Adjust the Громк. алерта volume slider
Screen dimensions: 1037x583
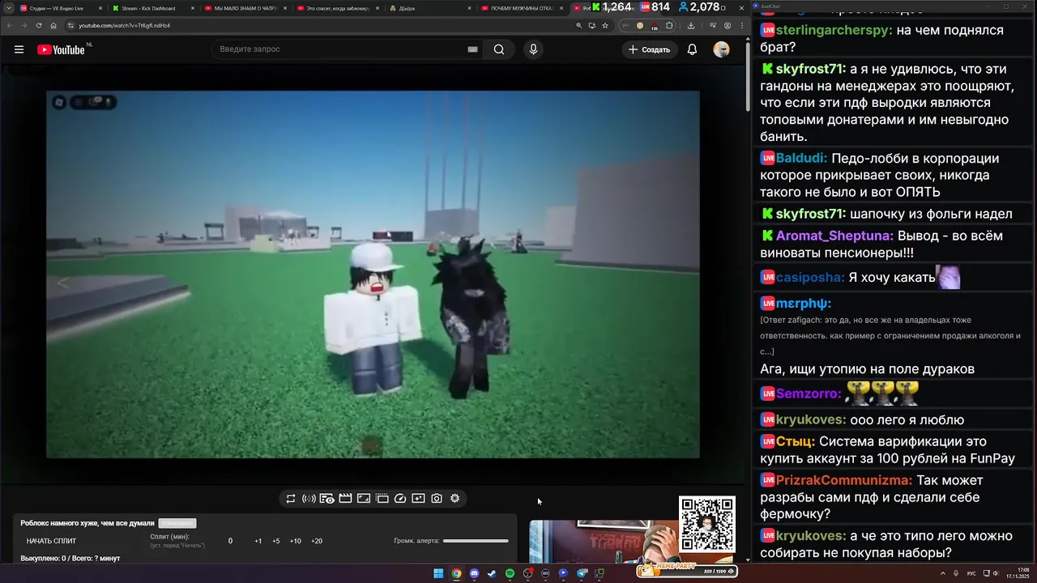[x=476, y=541]
